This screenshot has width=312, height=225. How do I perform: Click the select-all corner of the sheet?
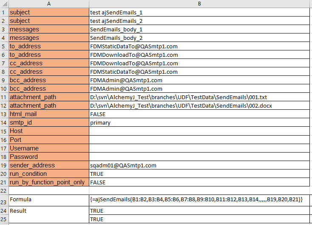click(4, 4)
